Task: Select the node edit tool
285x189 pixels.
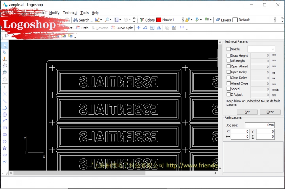Action: [5, 52]
